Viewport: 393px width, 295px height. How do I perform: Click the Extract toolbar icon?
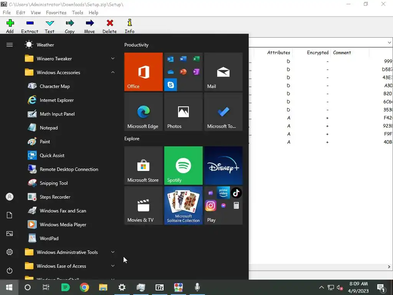point(30,26)
